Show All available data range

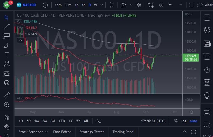tap(86, 121)
